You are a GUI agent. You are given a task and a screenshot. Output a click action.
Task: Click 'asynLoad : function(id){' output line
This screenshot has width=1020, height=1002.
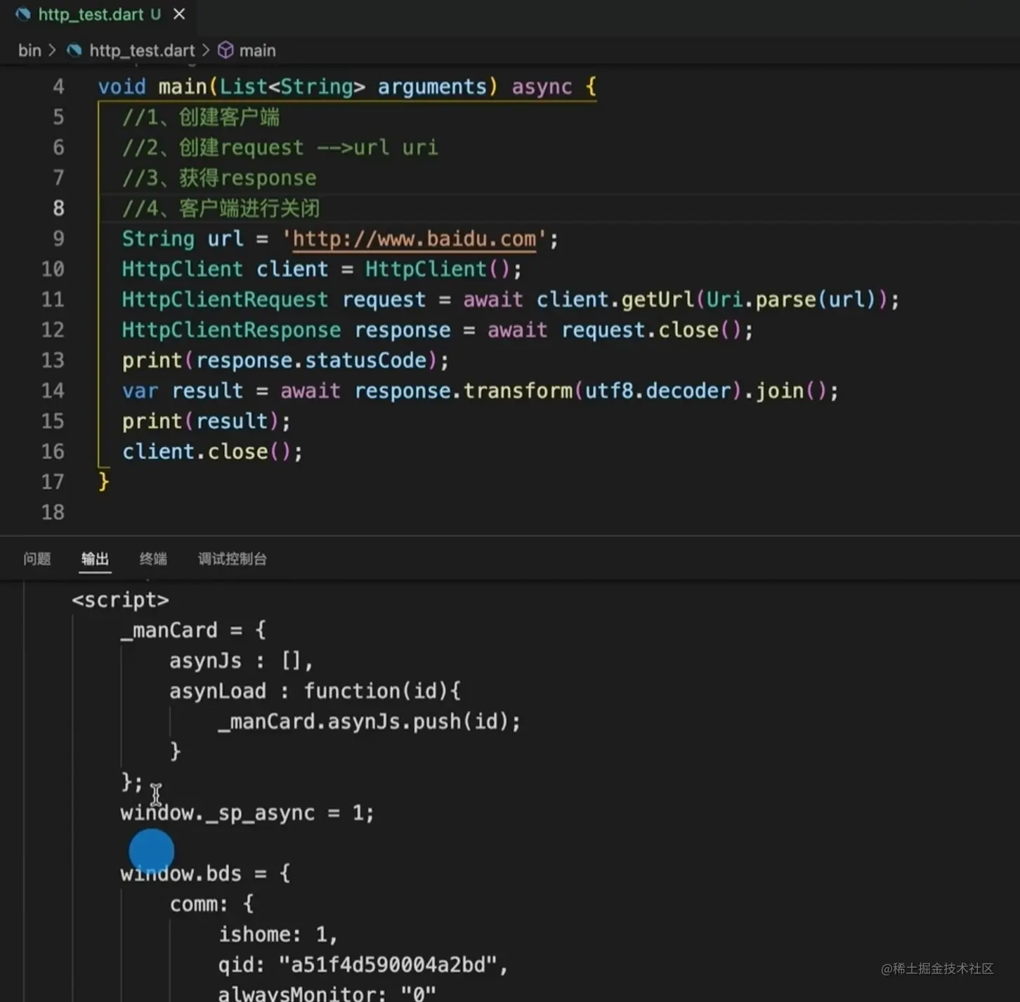click(x=315, y=691)
